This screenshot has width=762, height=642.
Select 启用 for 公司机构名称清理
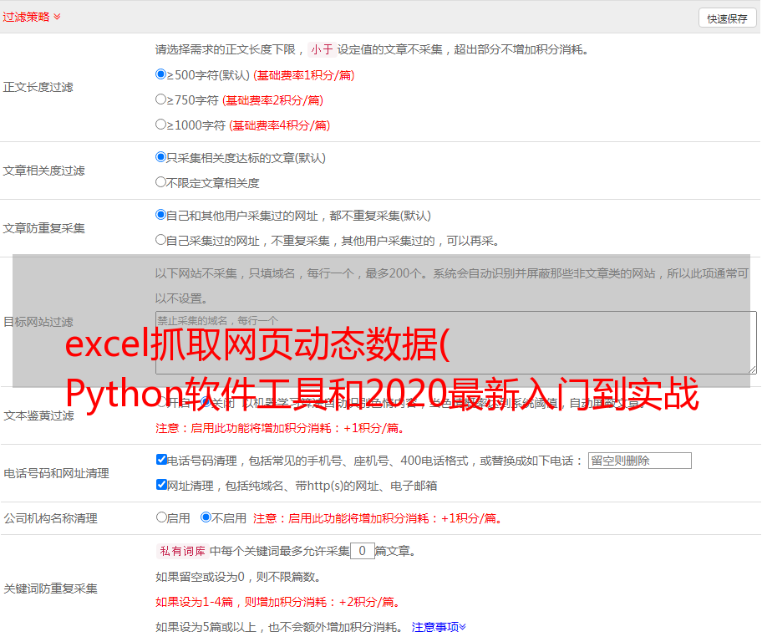point(161,517)
